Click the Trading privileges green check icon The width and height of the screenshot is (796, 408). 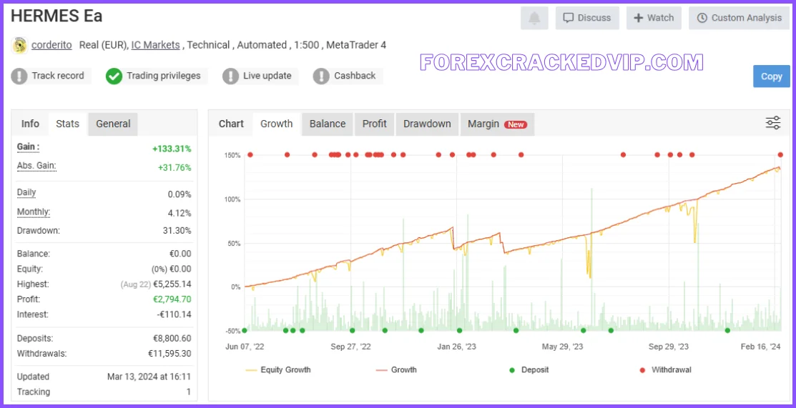114,76
